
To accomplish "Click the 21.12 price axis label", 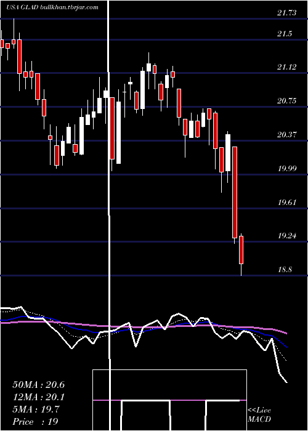I will pyautogui.click(x=287, y=66).
